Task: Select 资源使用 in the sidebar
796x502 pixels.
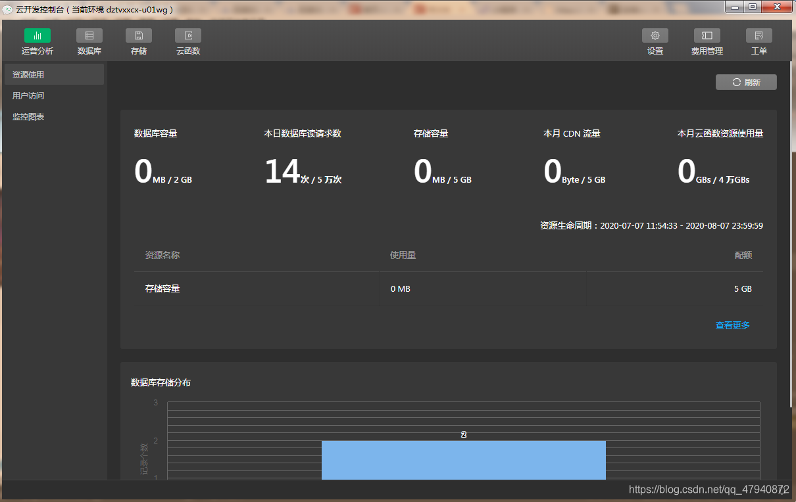Action: [54, 75]
